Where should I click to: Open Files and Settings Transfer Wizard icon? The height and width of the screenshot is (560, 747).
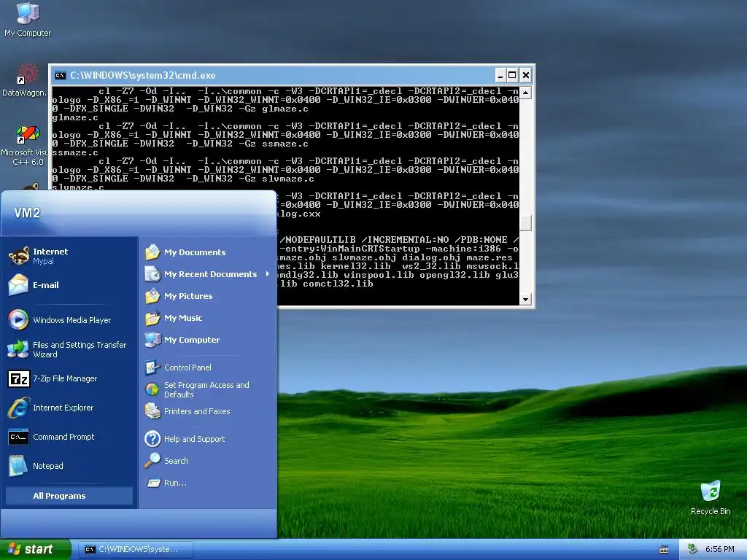(x=18, y=349)
